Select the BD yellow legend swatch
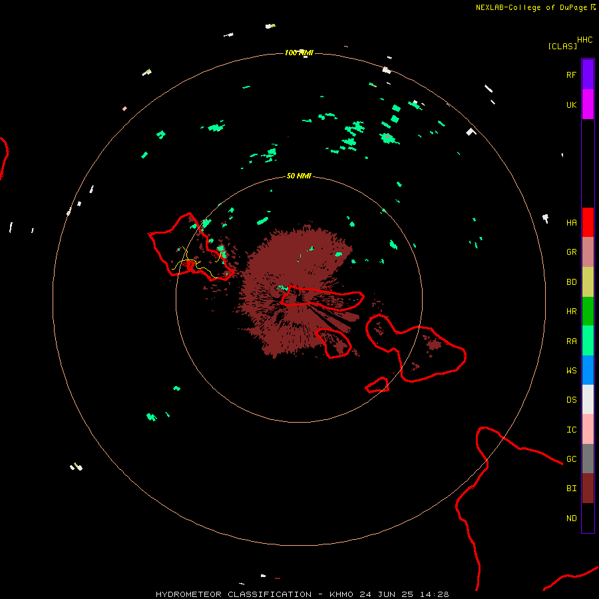 click(x=588, y=282)
